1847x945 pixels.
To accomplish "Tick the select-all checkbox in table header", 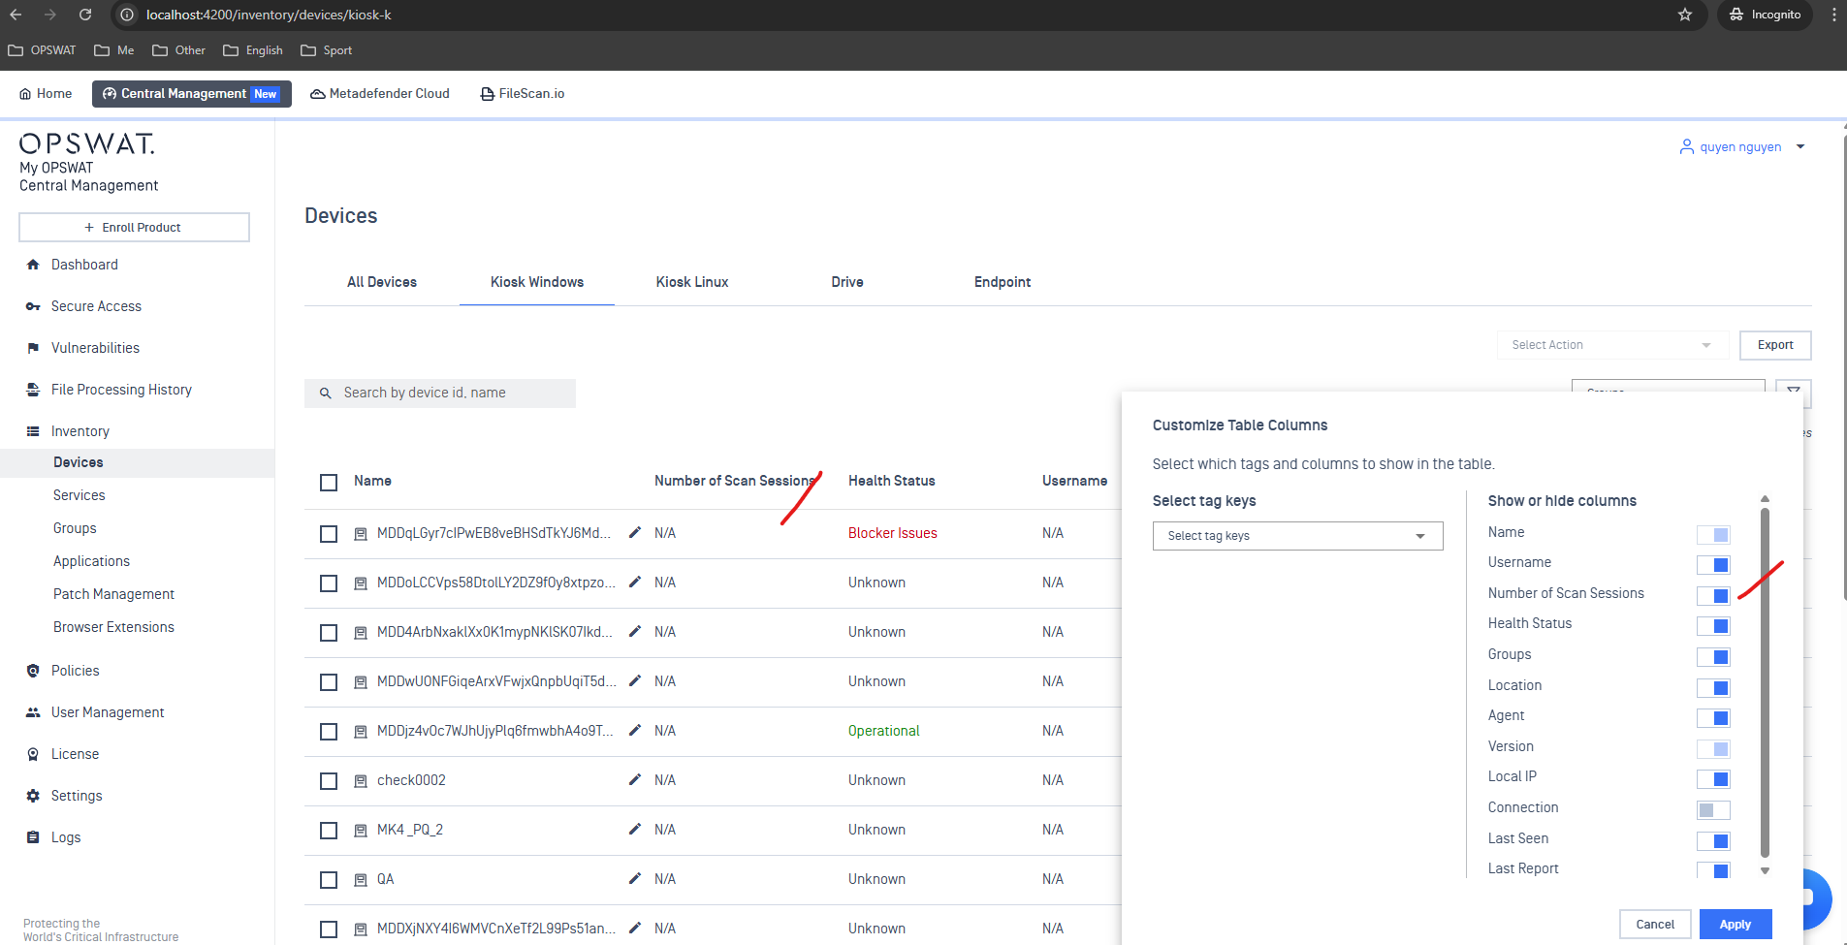I will (329, 483).
